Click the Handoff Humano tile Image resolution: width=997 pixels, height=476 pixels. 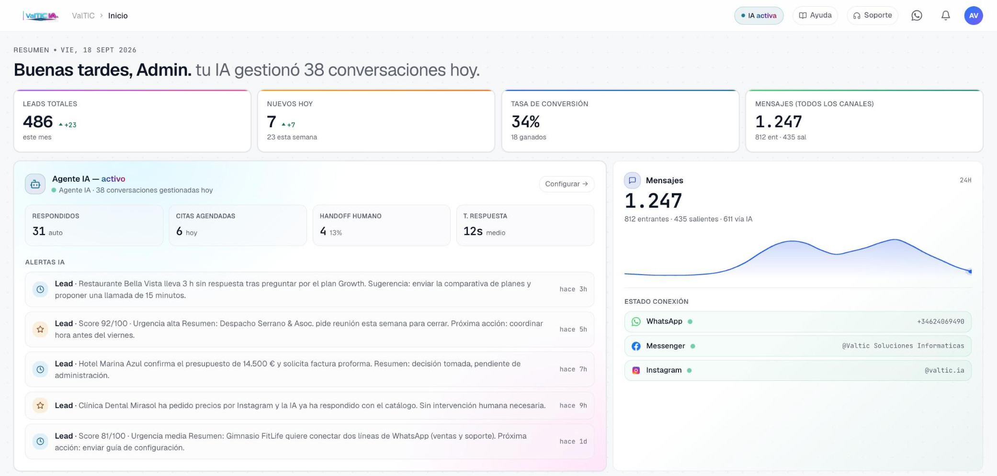click(382, 225)
